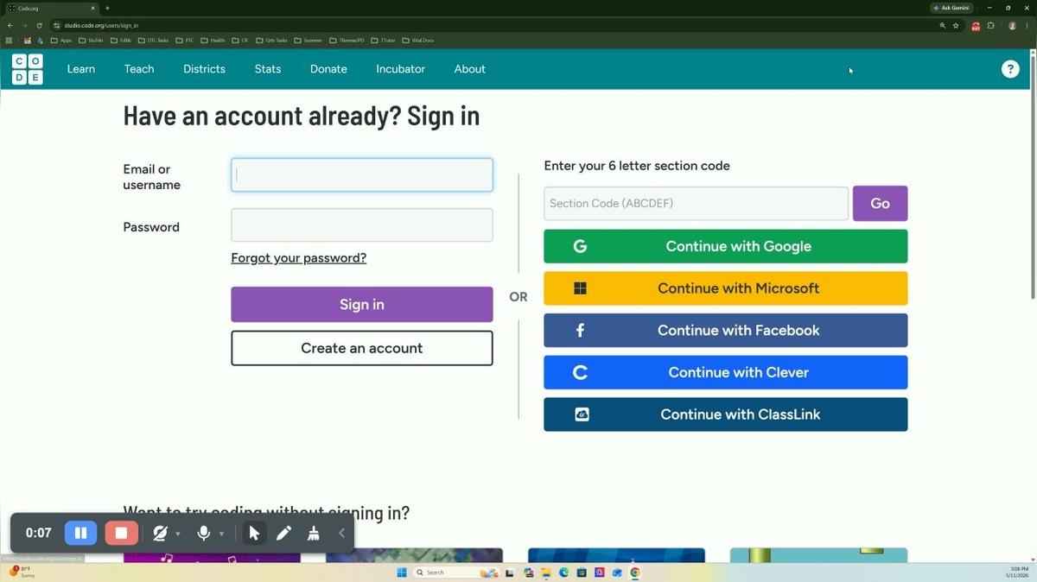Continue with Google
This screenshot has width=1037, height=582.
[726, 246]
